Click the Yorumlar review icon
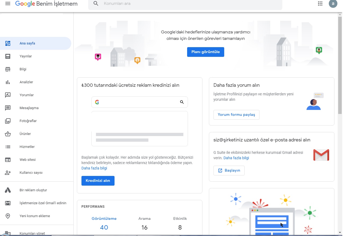 8,95
